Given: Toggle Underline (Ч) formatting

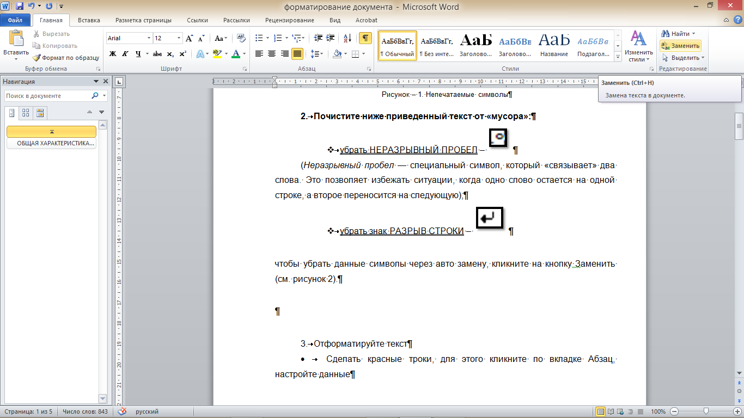Looking at the screenshot, I should click(138, 53).
